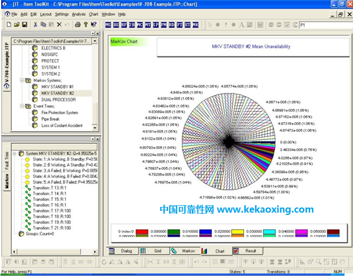This screenshot has width=353, height=278.
Task: Collapse the Event Trees tree node
Action: 22,106
